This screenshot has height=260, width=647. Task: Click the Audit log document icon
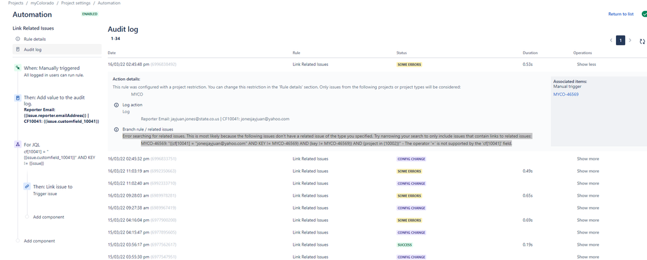pyautogui.click(x=17, y=49)
